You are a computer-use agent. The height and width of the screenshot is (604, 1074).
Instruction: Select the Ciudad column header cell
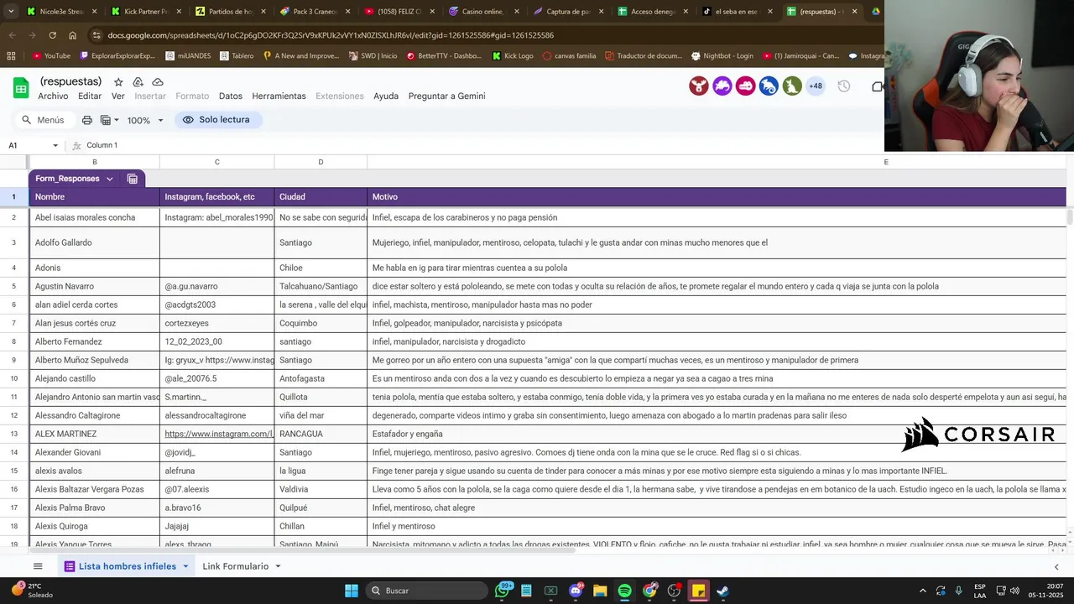[x=321, y=196]
